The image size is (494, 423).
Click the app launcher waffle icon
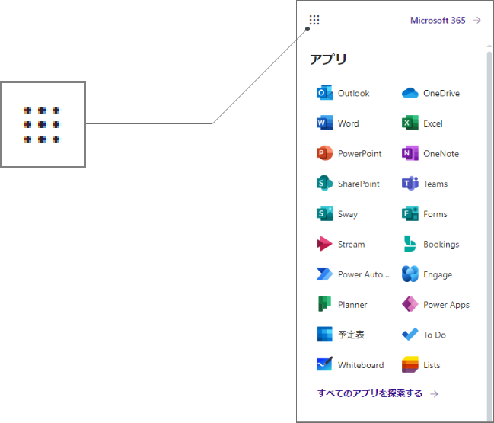pyautogui.click(x=314, y=20)
